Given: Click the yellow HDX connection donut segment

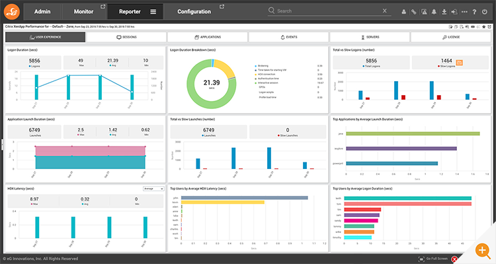Looking at the screenshot, I should coord(226,67).
